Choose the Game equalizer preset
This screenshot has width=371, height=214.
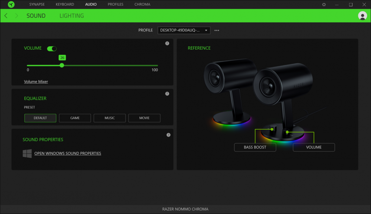[x=75, y=118]
